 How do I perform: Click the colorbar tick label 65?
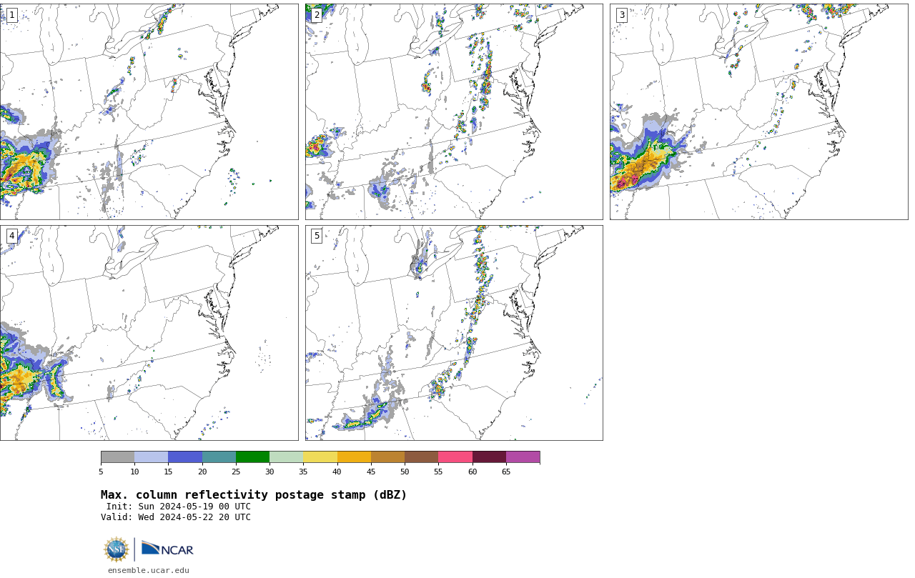(506, 472)
